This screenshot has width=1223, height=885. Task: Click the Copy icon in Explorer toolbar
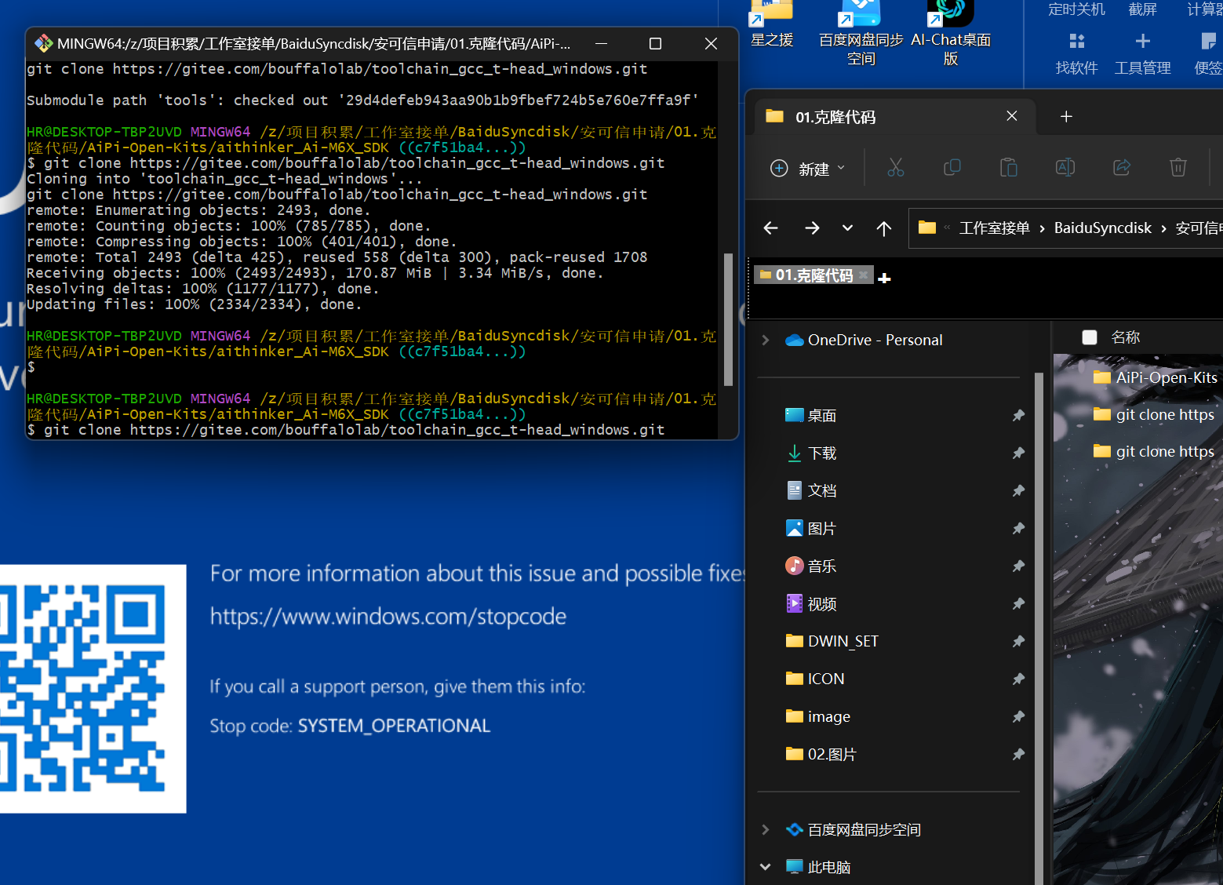[x=952, y=167]
